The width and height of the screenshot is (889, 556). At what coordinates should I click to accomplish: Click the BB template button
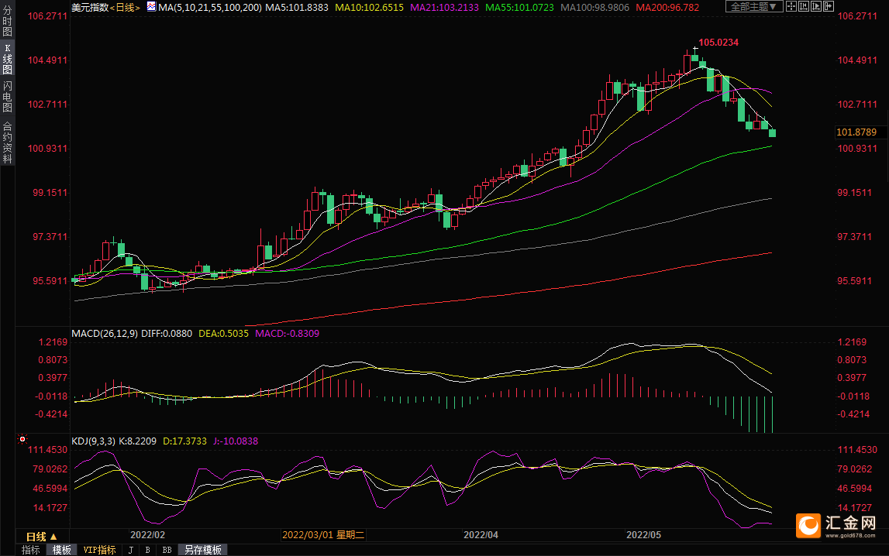click(167, 550)
